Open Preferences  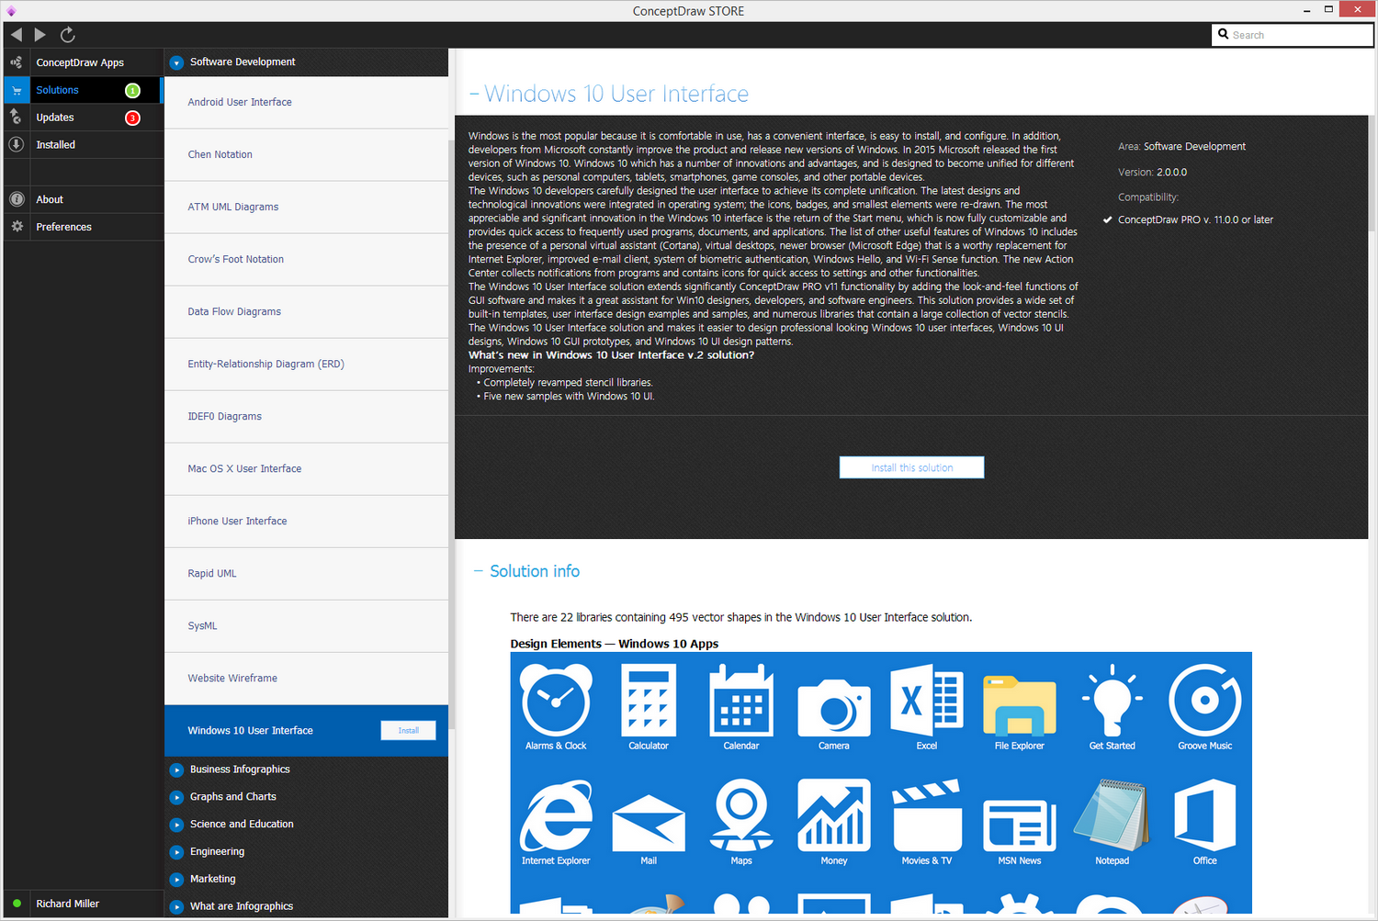pyautogui.click(x=64, y=227)
